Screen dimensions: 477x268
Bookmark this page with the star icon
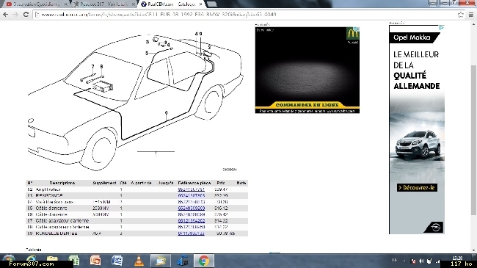(x=461, y=14)
